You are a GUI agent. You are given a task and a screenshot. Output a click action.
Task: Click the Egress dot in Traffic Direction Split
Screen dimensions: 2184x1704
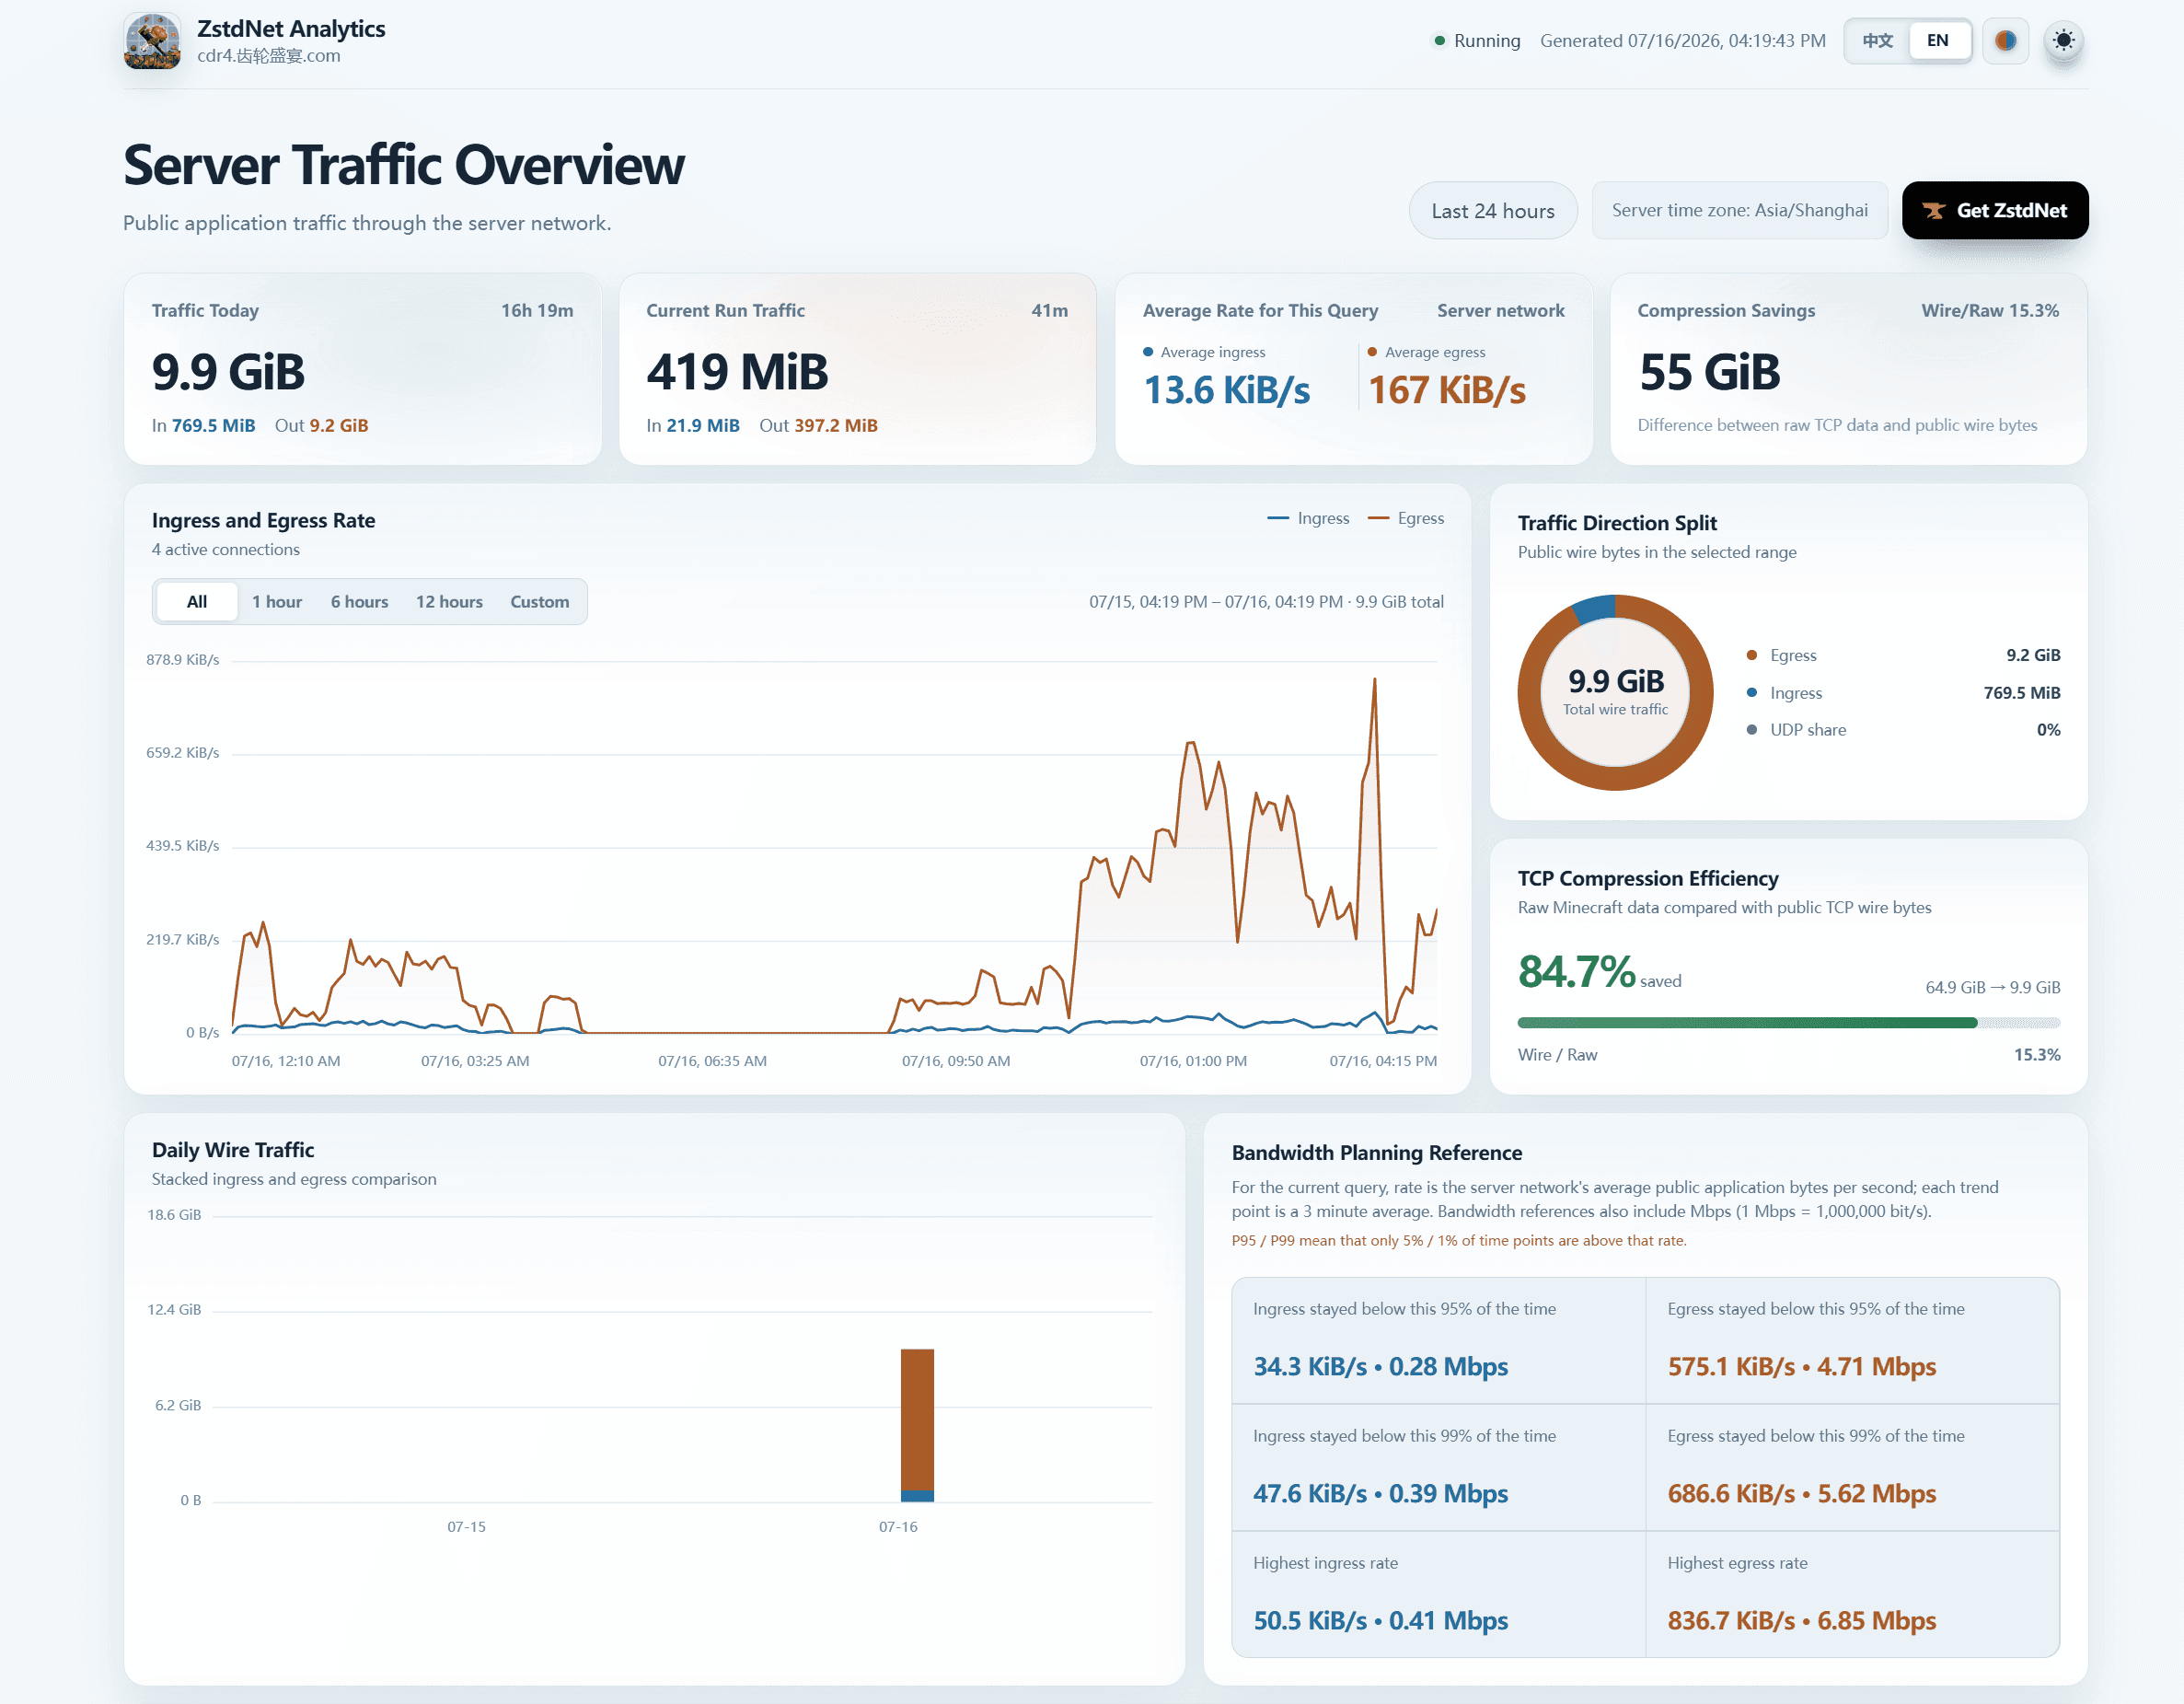pyautogui.click(x=1751, y=656)
